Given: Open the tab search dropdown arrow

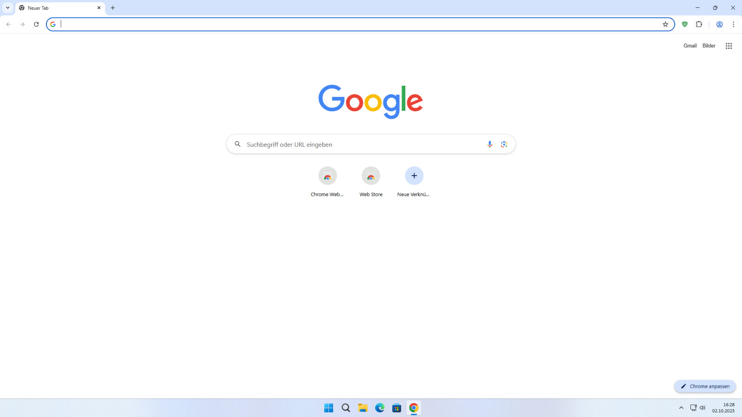Looking at the screenshot, I should pyautogui.click(x=7, y=8).
